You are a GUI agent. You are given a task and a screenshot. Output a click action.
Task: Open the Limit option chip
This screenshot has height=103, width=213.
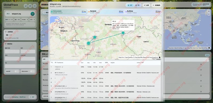tap(32, 20)
